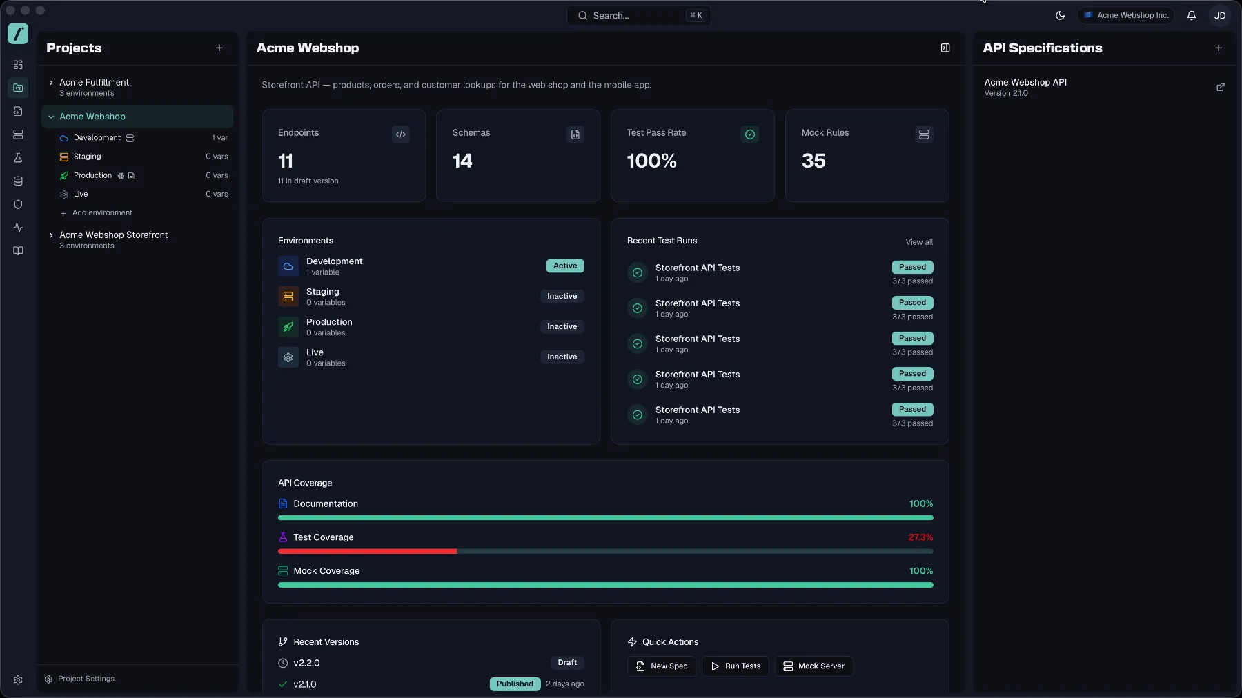The image size is (1242, 698).
Task: Open the first Storefront API Tests run
Action: [780, 273]
